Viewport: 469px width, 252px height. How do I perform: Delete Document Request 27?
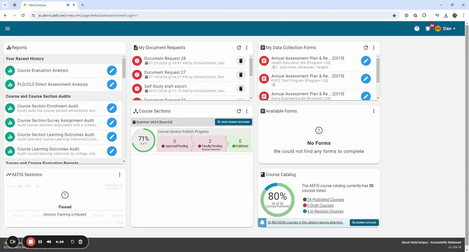click(x=240, y=75)
